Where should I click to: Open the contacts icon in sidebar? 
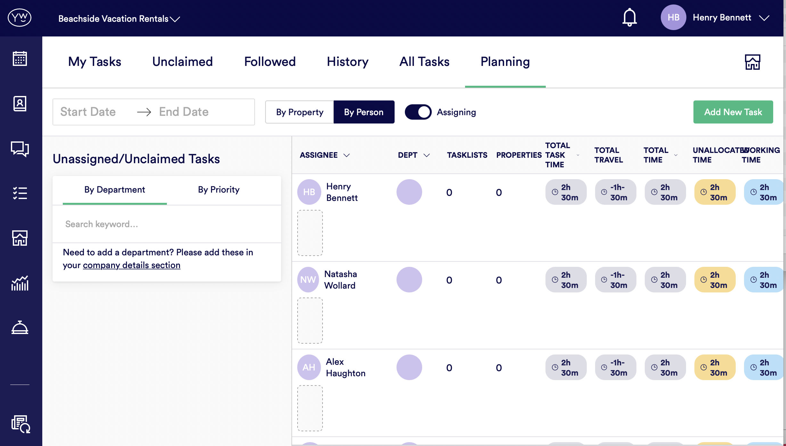tap(20, 104)
